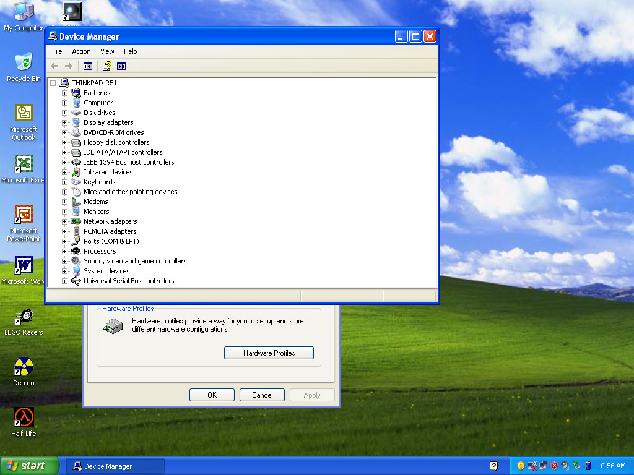634x475 pixels.
Task: Open the View menu
Action: [x=107, y=51]
